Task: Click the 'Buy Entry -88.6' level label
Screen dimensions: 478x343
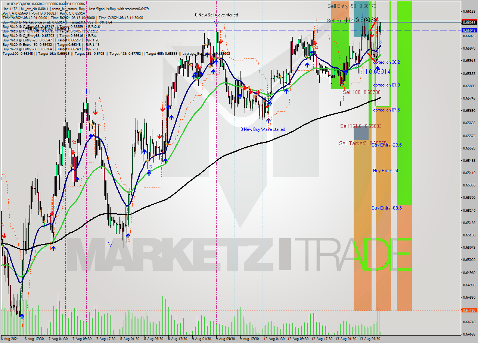Action: [x=387, y=208]
